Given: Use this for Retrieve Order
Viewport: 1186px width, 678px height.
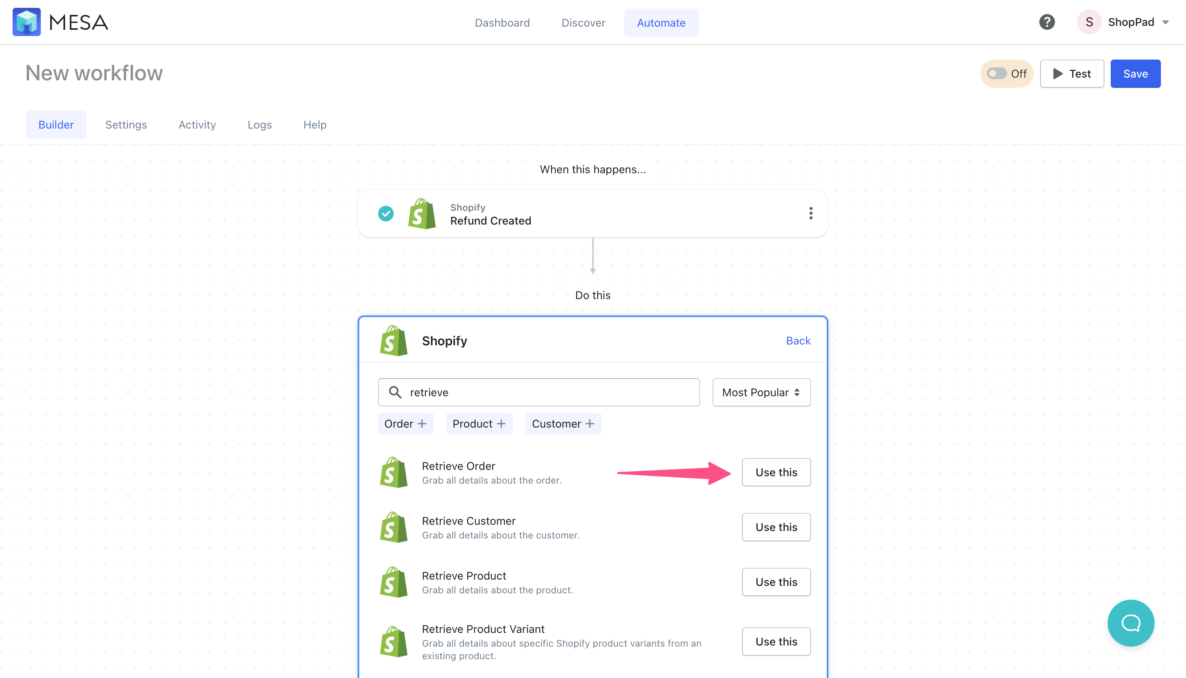Looking at the screenshot, I should [x=776, y=472].
